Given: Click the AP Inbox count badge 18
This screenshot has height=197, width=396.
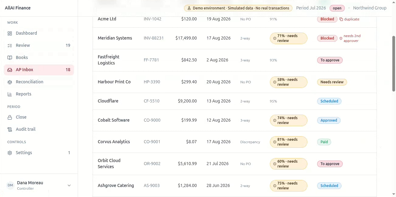Looking at the screenshot, I should point(68,70).
